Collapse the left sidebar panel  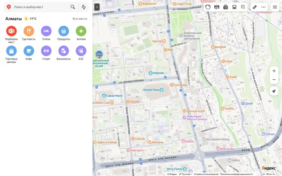coord(97,7)
